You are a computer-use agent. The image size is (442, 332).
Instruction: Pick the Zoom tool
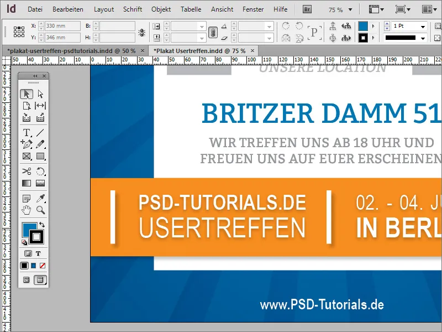click(39, 210)
